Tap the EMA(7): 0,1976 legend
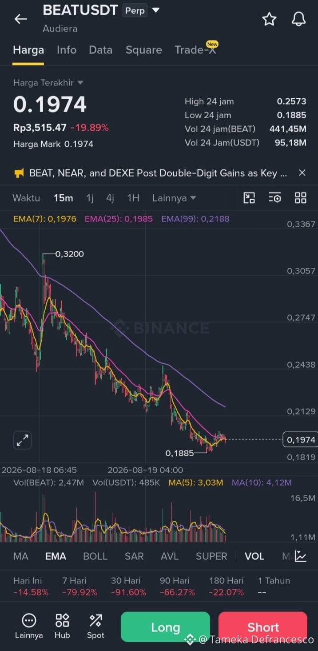 45,219
